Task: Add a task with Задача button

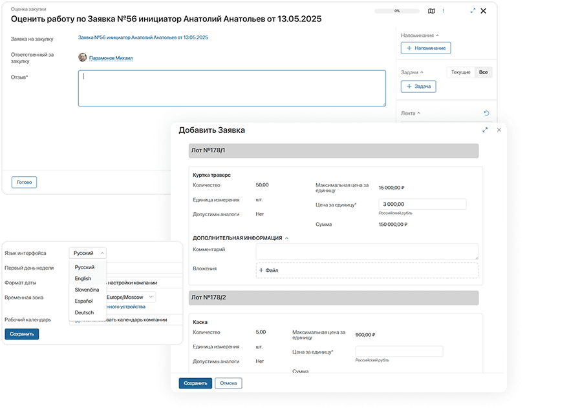Action: click(x=418, y=86)
